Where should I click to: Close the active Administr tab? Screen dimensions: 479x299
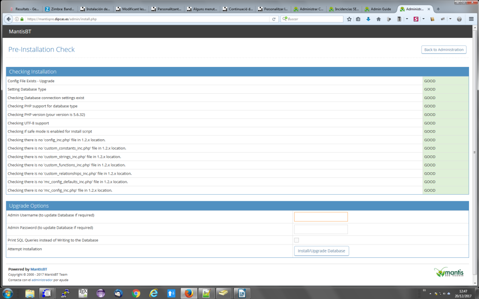[429, 9]
